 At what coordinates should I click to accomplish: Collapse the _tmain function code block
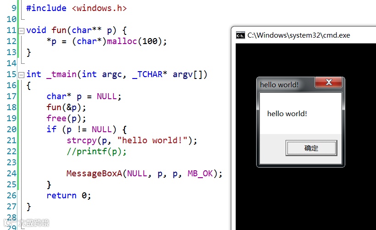click(x=22, y=75)
